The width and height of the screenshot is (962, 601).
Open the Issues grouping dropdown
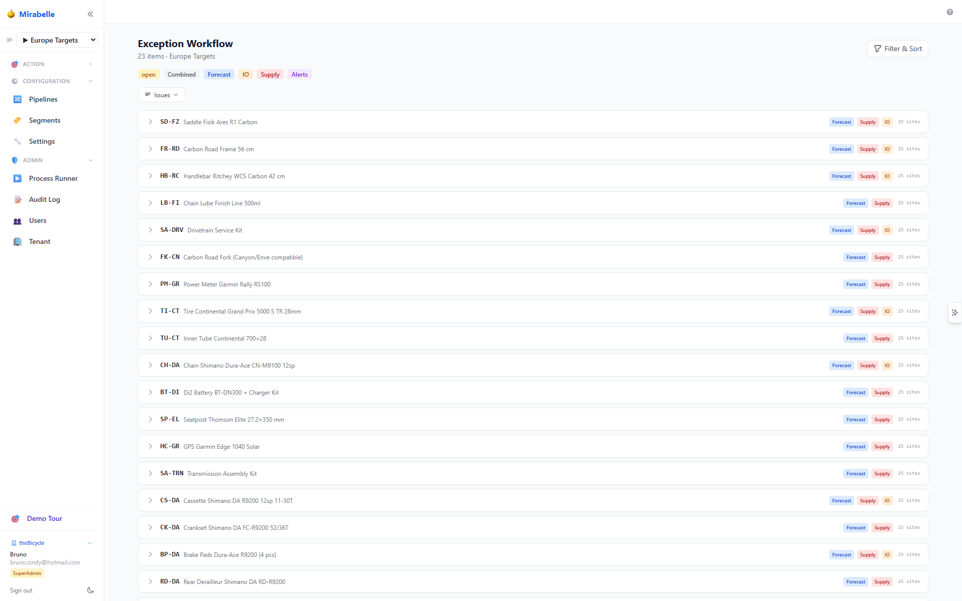pyautogui.click(x=161, y=95)
